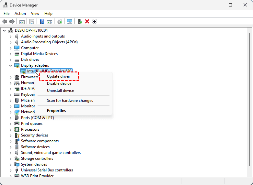Click the scan for hardware changes monitor icon

[69, 21]
